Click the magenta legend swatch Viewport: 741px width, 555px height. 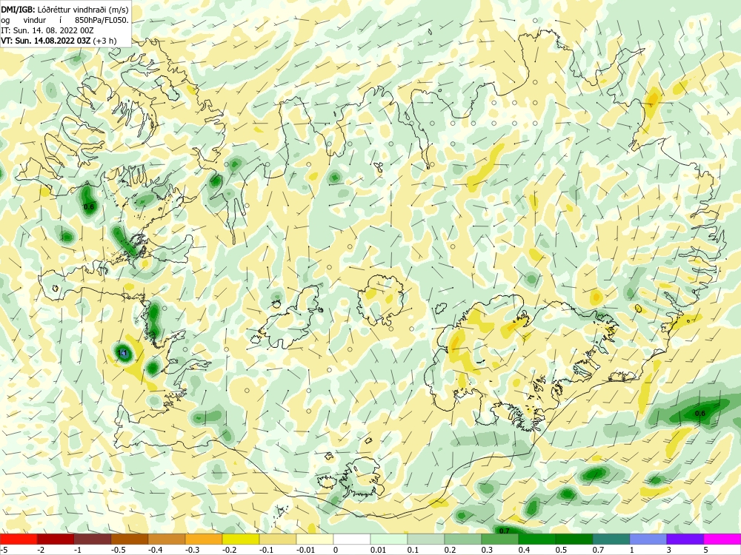click(x=722, y=539)
